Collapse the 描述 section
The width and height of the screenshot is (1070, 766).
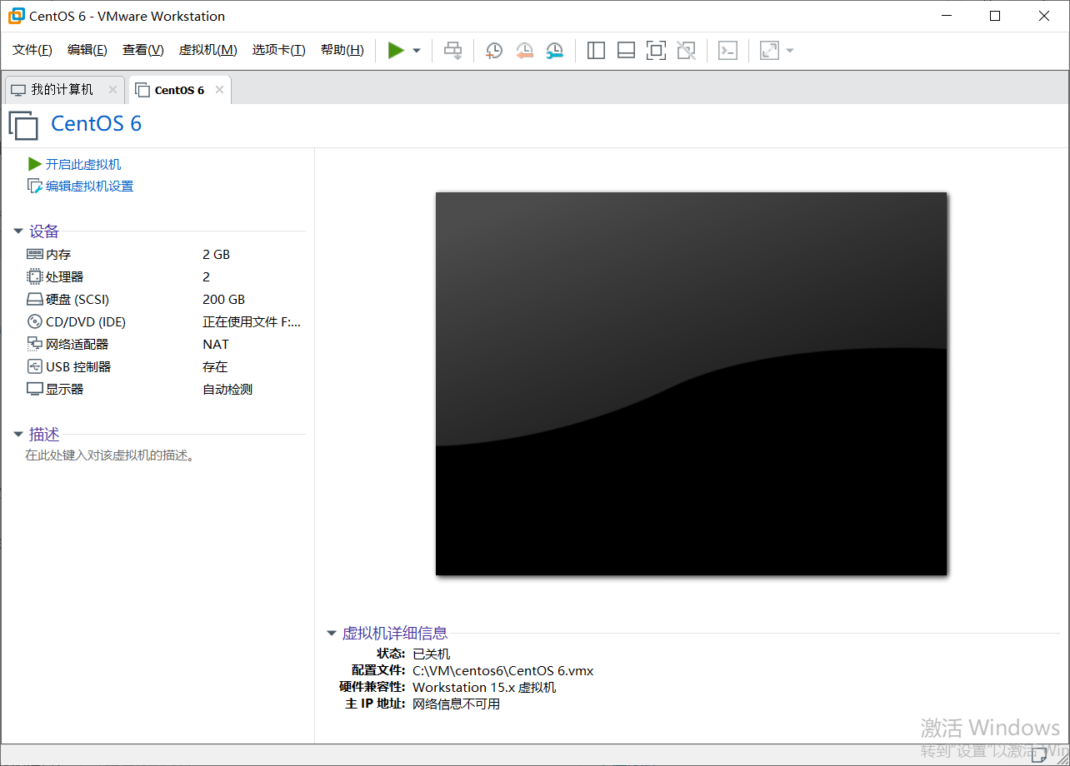pos(18,435)
